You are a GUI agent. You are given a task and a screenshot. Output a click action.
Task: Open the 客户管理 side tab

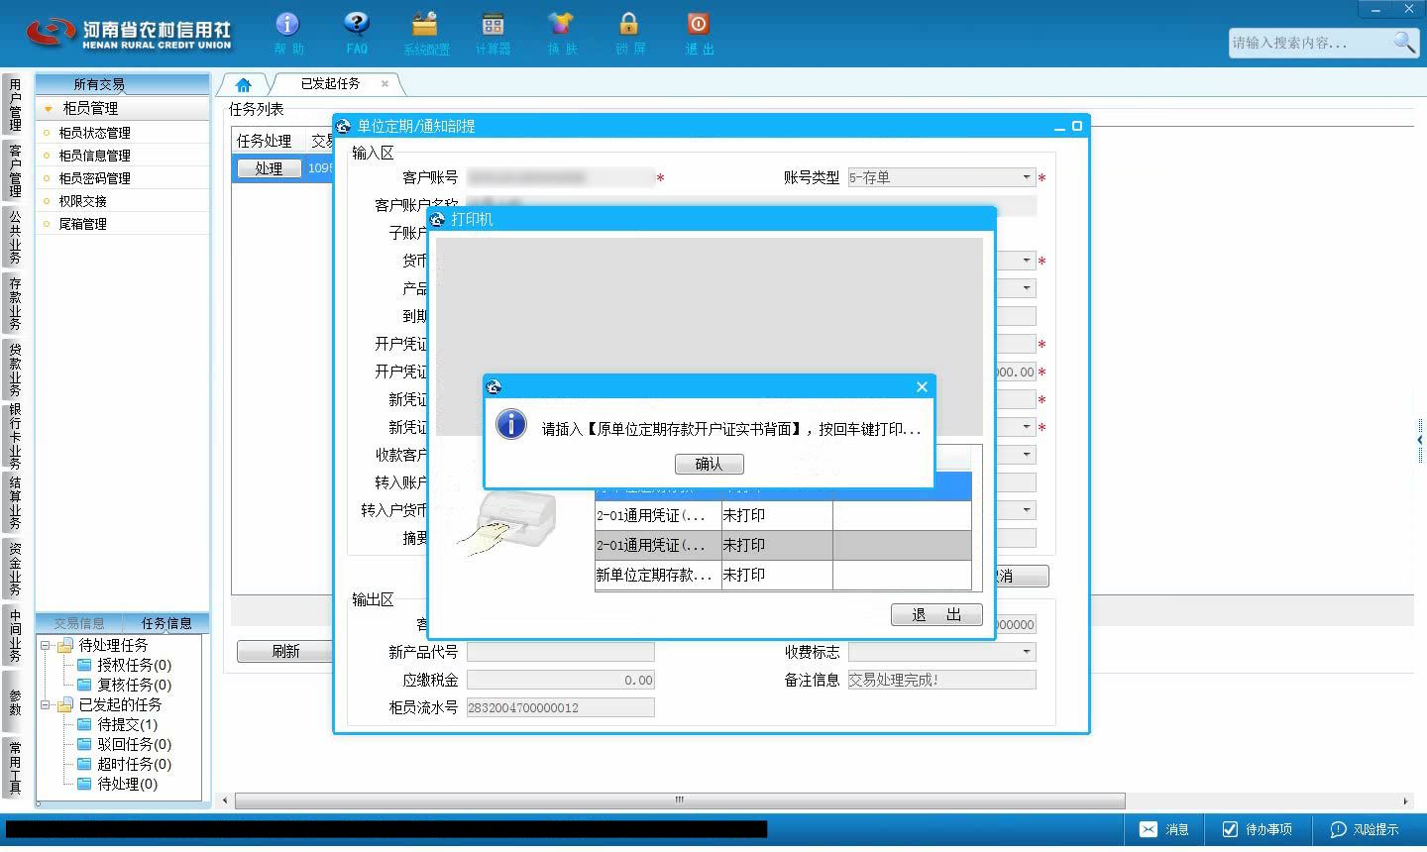tap(14, 170)
